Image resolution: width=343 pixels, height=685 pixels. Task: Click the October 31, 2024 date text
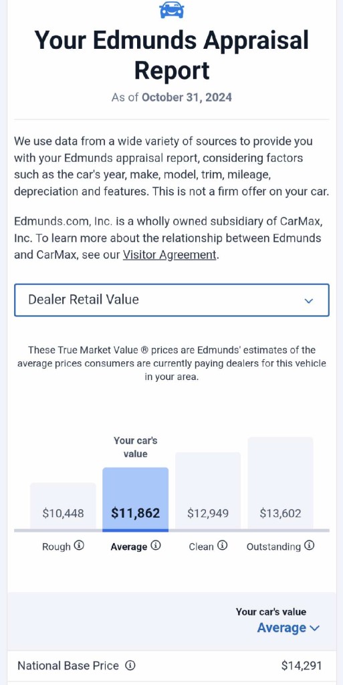(187, 97)
